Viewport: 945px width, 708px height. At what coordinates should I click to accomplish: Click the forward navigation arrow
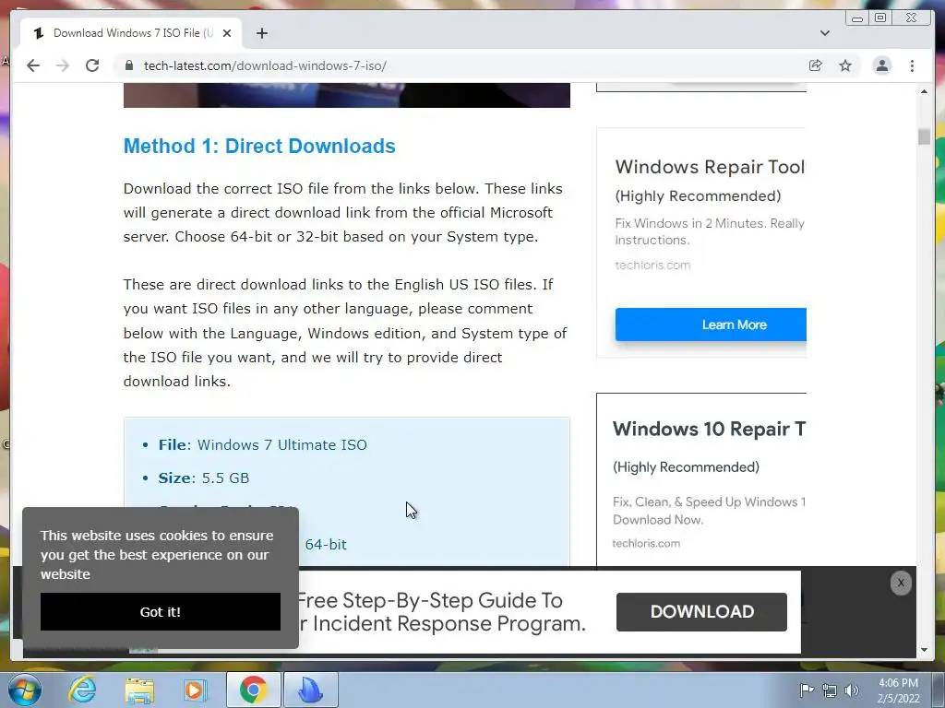pyautogui.click(x=63, y=65)
